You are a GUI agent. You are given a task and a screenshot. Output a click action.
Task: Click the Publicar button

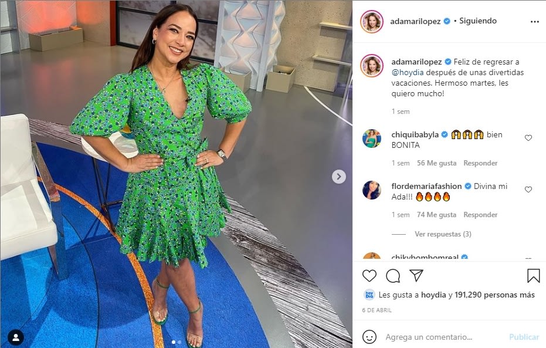coord(524,337)
